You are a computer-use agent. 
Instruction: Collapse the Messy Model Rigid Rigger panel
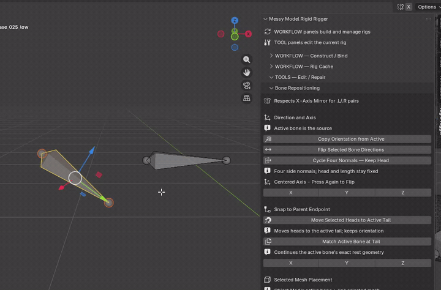click(x=265, y=19)
